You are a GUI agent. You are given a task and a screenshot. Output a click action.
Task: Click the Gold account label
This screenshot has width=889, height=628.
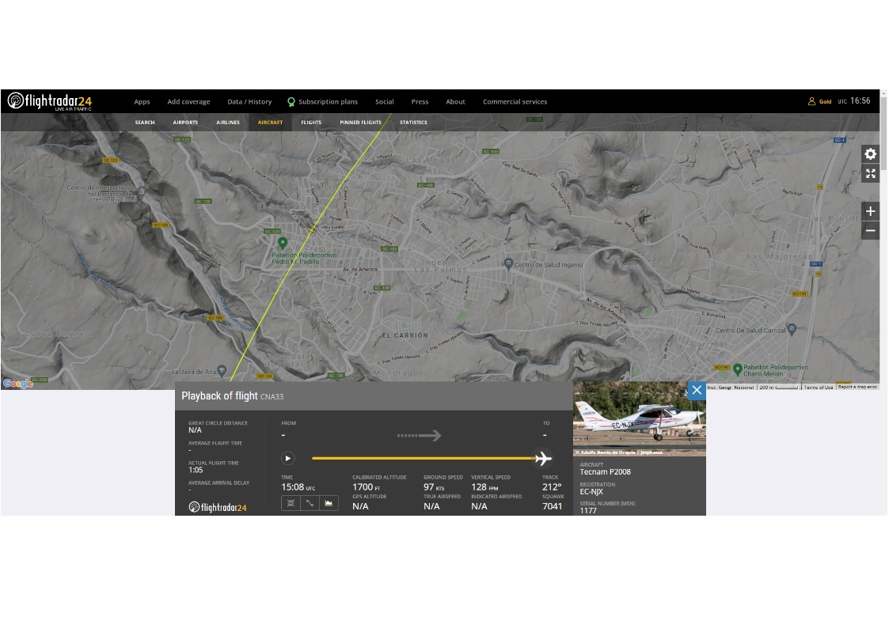pyautogui.click(x=825, y=102)
